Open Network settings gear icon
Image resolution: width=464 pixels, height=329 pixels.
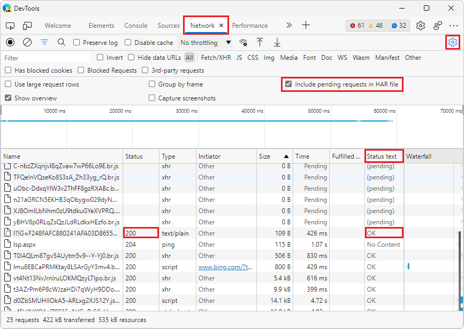[452, 42]
